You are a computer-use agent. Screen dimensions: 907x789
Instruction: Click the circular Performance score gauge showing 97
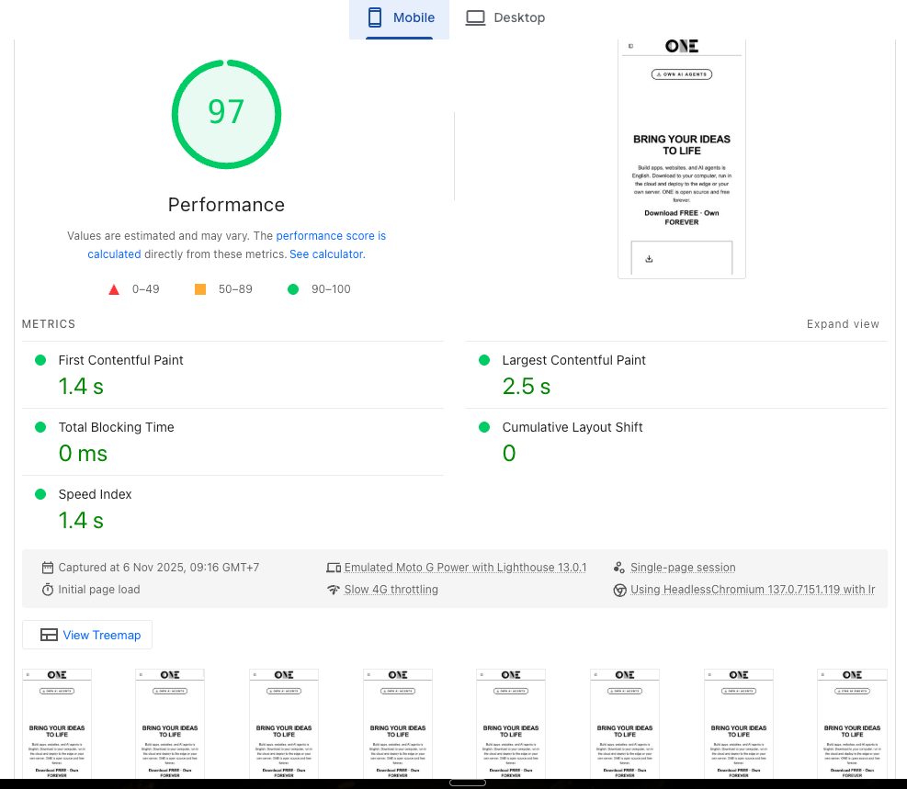(x=226, y=114)
